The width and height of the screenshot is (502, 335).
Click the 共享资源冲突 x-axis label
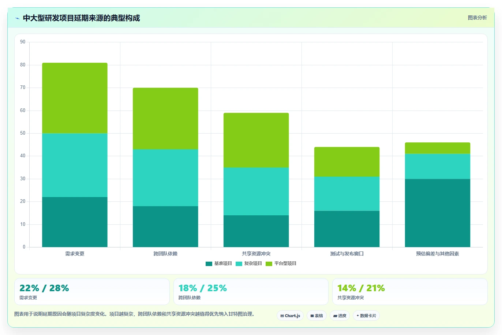click(x=256, y=254)
